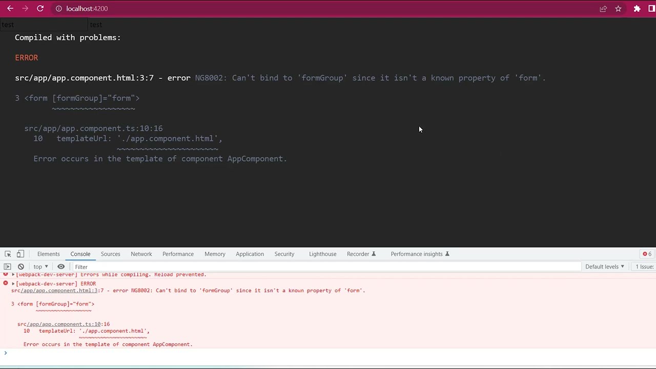The width and height of the screenshot is (656, 369).
Task: Click the browser forward arrow
Action: pos(25,9)
